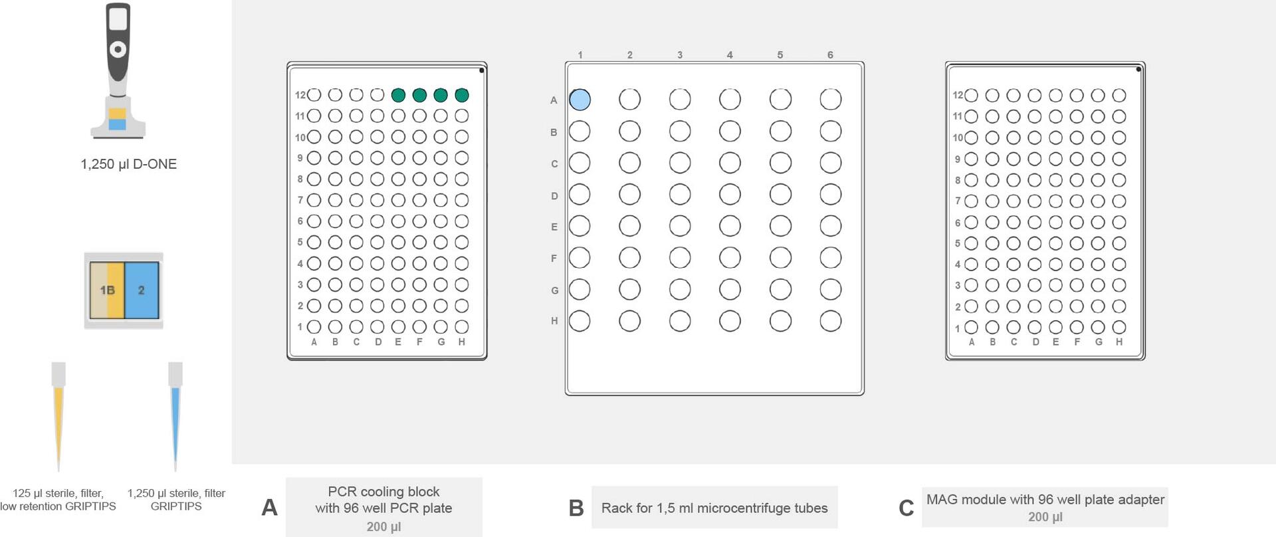The height and width of the screenshot is (537, 1276).
Task: Select the yellow 125 µl GRIPTIP icon
Action: [x=58, y=417]
